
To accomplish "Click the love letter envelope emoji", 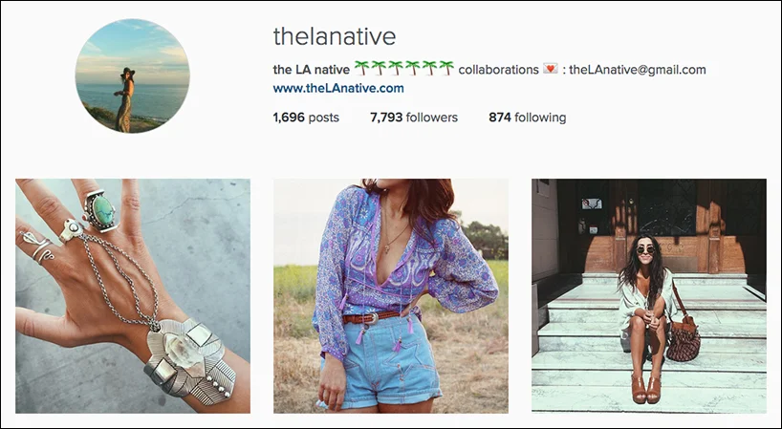I will [550, 69].
